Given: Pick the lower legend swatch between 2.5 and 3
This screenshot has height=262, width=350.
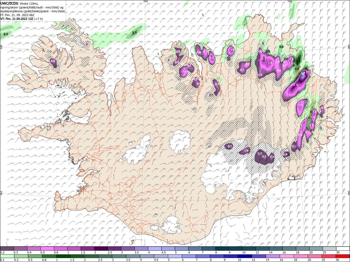Looking at the screenshot, I should (105, 256).
